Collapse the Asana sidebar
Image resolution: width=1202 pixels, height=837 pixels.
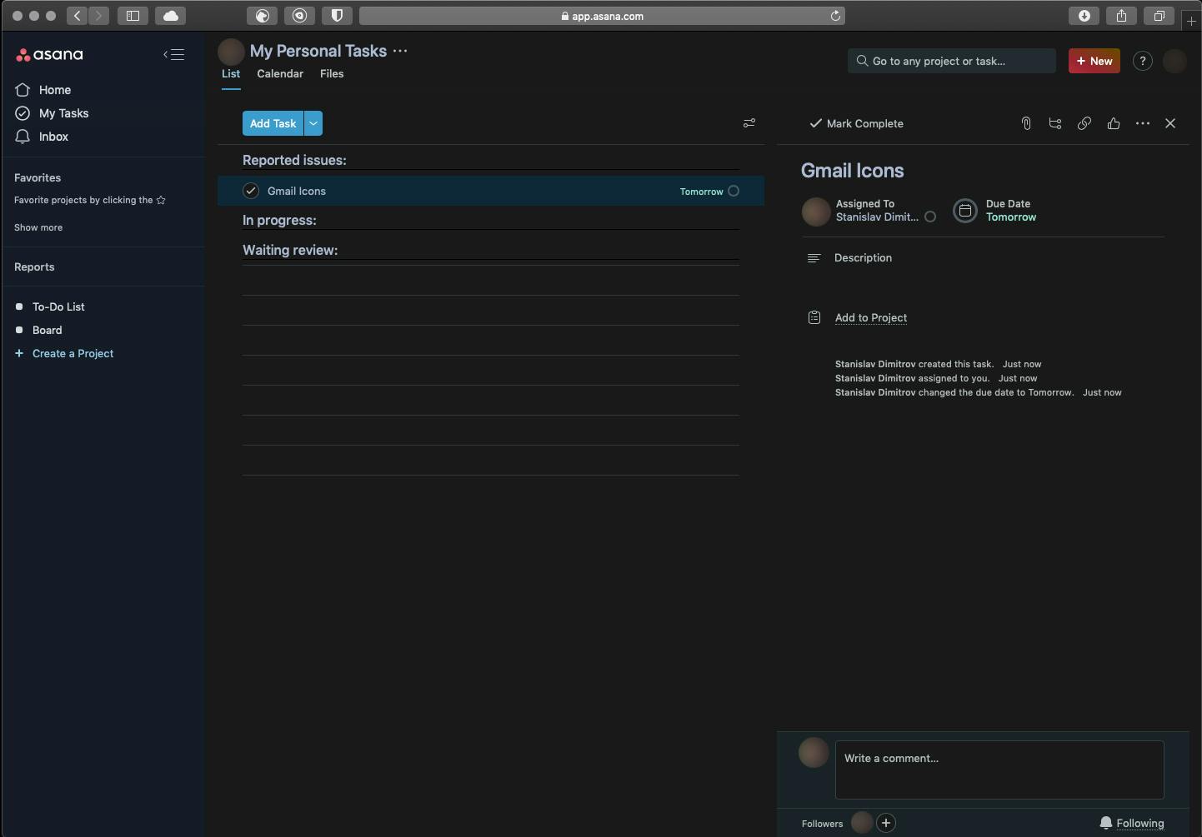click(173, 55)
